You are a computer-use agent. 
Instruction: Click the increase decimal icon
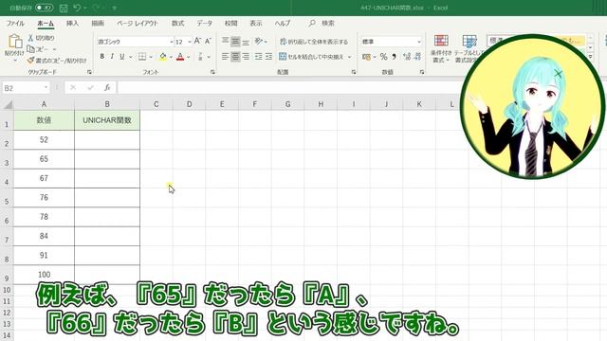click(407, 57)
